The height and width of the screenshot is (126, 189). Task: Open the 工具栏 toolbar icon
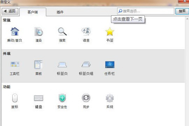pos(15,64)
